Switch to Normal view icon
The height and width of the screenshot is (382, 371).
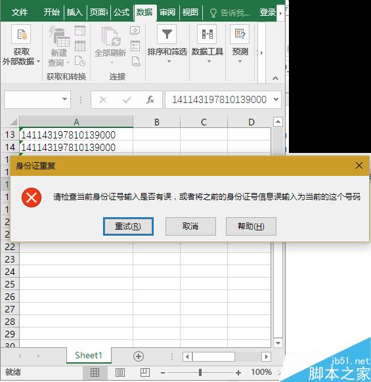95,372
